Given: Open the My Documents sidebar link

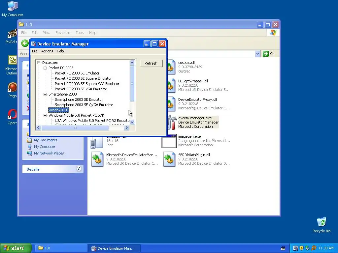Looking at the screenshot, I should (x=46, y=140).
